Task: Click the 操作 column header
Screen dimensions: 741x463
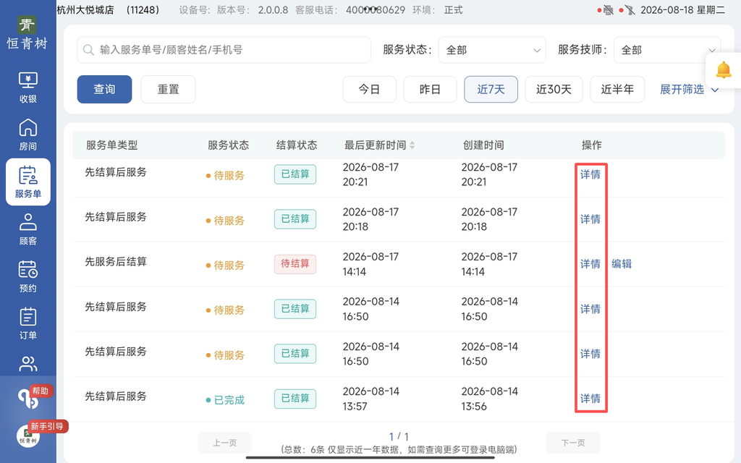Action: point(592,145)
